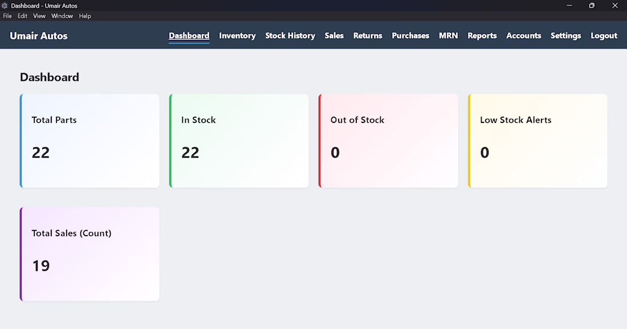The width and height of the screenshot is (627, 329).
Task: Go to the Dashboard page
Action: [x=189, y=35]
